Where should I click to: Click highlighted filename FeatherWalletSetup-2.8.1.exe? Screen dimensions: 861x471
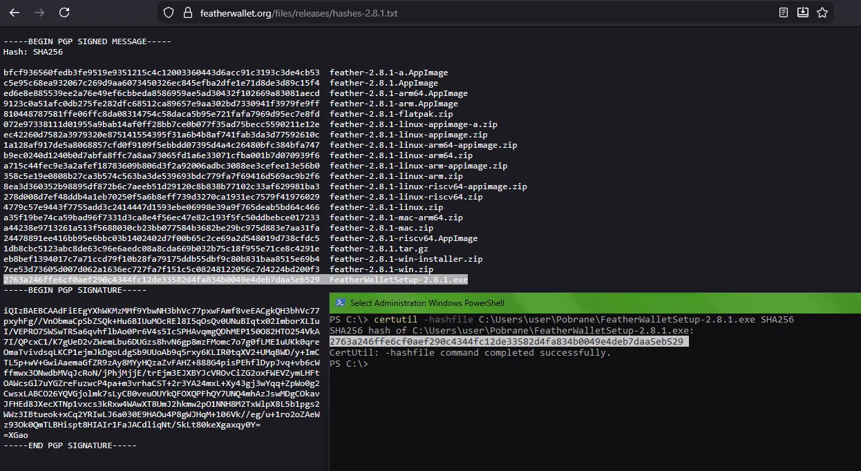coord(399,280)
